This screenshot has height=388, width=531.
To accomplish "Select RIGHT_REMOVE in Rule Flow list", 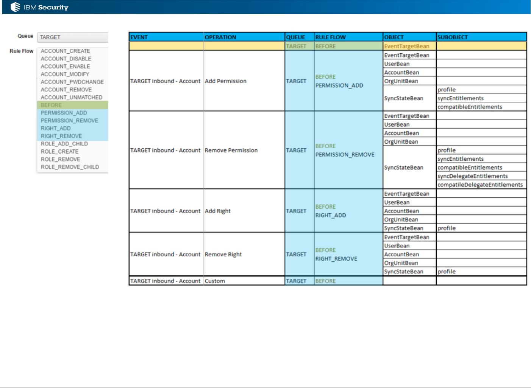I will tap(72, 136).
